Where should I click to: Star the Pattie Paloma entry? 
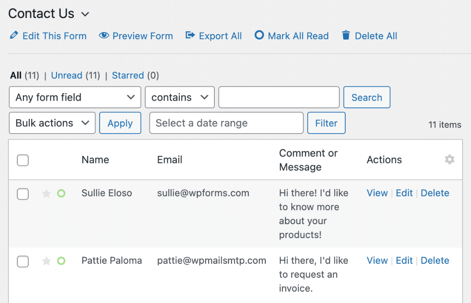46,261
